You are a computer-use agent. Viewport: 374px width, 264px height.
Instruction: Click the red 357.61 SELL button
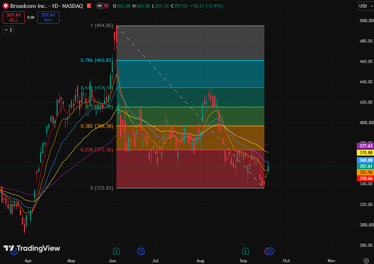coord(14,18)
